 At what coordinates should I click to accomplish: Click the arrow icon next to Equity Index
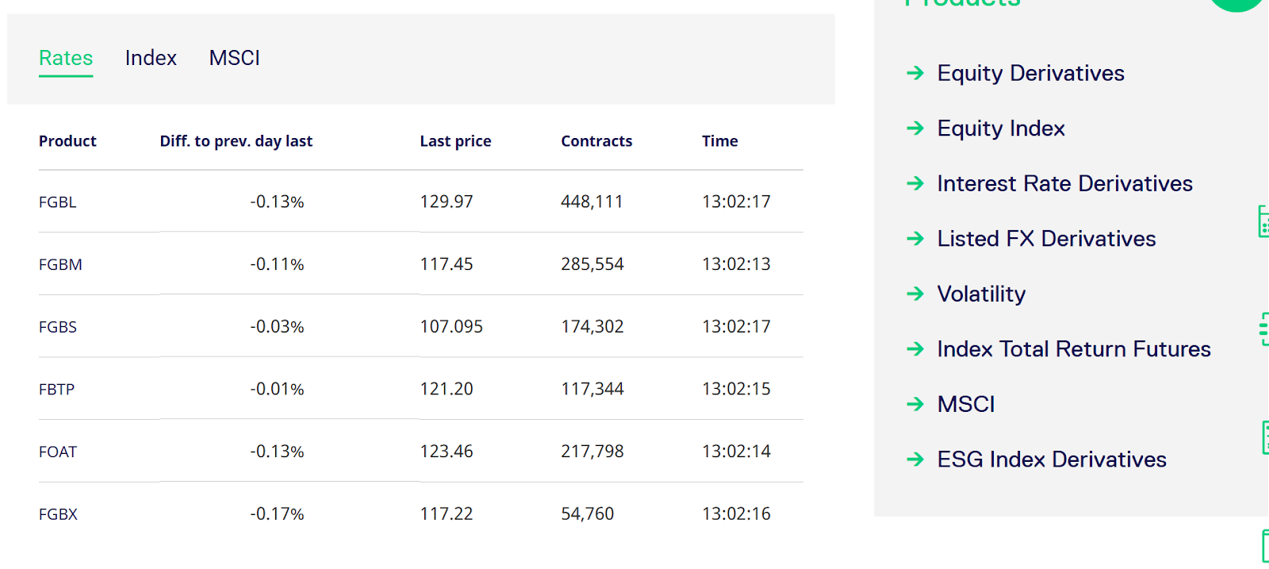click(x=915, y=129)
